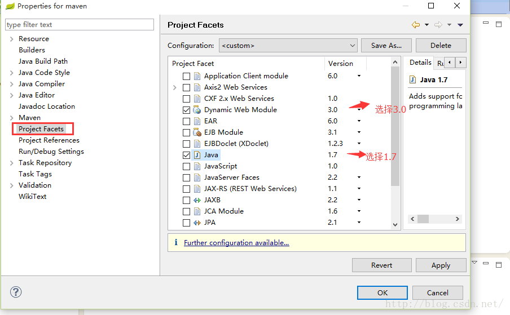The width and height of the screenshot is (510, 315).
Task: Click the Save As... button
Action: tap(386, 46)
